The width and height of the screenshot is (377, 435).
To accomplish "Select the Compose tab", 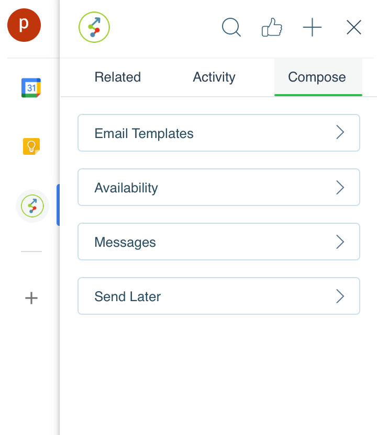I will 318,77.
